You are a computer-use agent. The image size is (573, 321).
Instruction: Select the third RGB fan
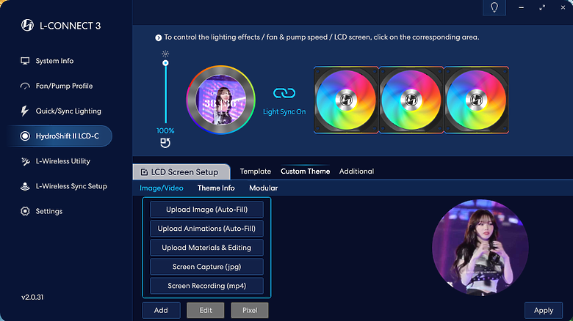[x=476, y=100]
